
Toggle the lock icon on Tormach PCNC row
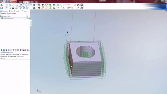point(27,16)
